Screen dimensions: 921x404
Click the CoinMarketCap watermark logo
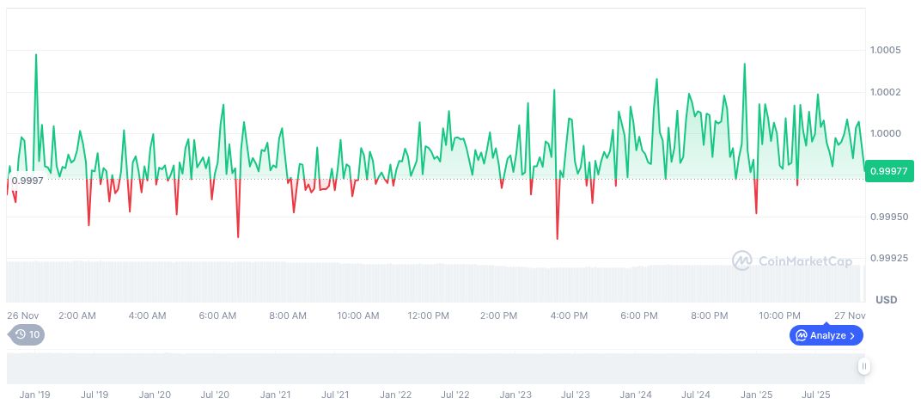click(791, 260)
